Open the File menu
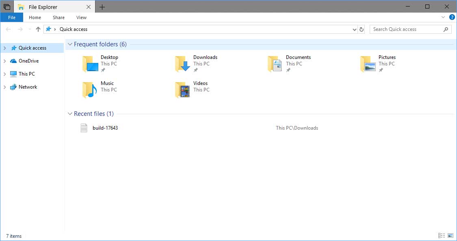The width and height of the screenshot is (457, 241). (12, 17)
